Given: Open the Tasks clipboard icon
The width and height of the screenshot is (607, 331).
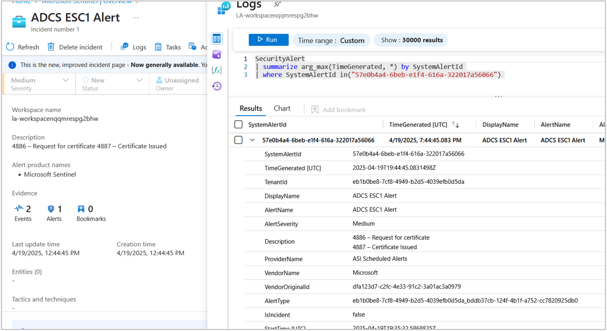Looking at the screenshot, I should point(158,47).
